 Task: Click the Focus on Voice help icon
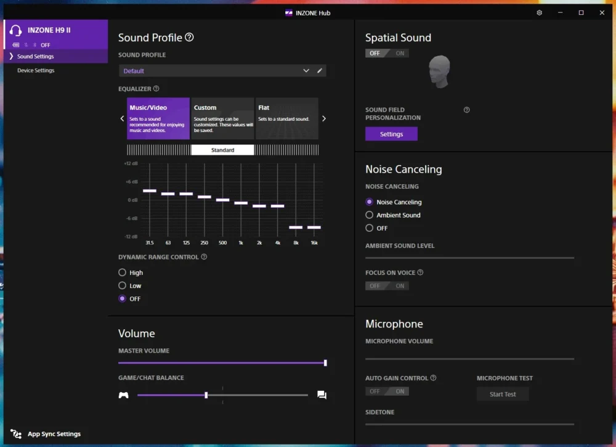pos(420,273)
